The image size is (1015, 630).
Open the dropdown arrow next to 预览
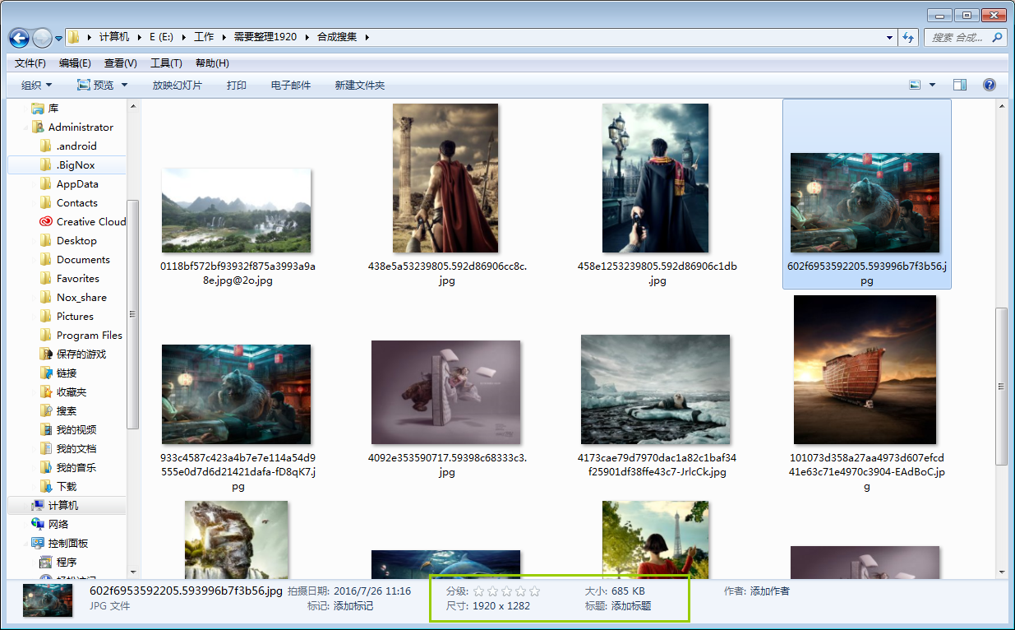click(125, 85)
